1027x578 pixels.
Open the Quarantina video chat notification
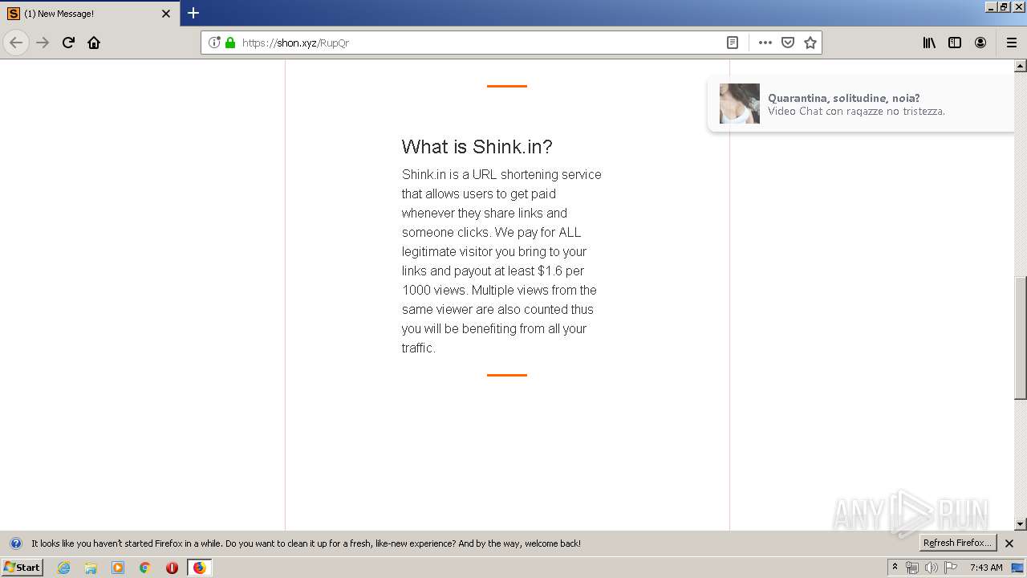[x=861, y=104]
